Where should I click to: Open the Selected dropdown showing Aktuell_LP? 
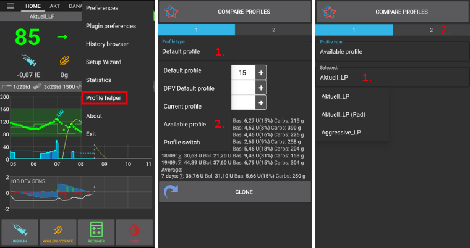point(393,78)
